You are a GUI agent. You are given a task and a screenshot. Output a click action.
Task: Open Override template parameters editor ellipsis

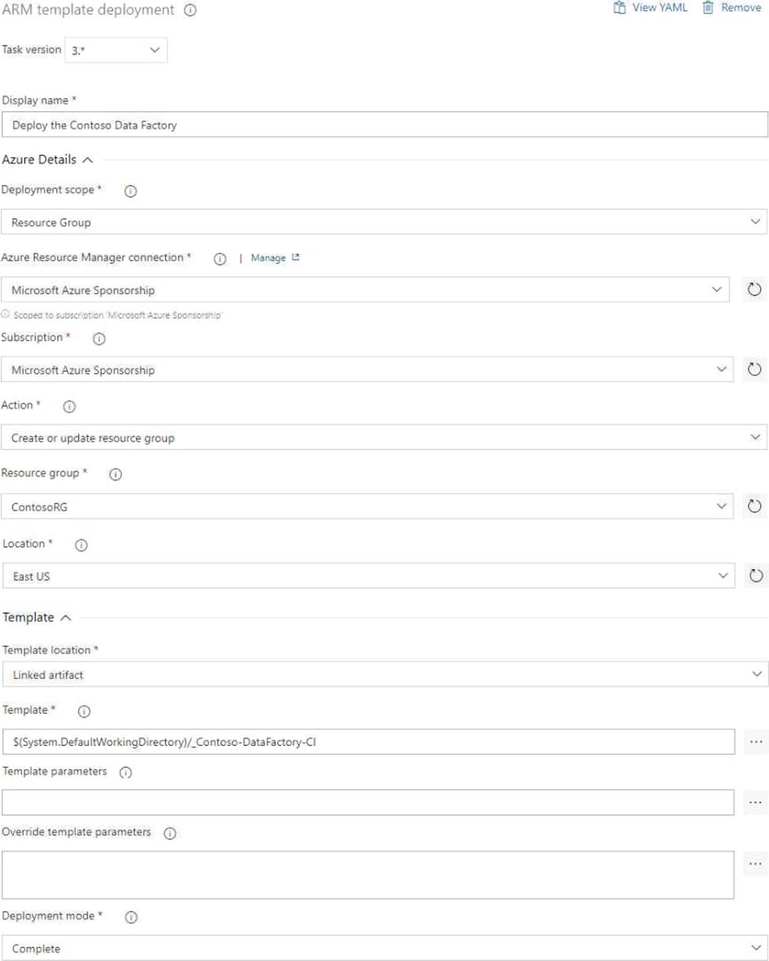(x=755, y=864)
